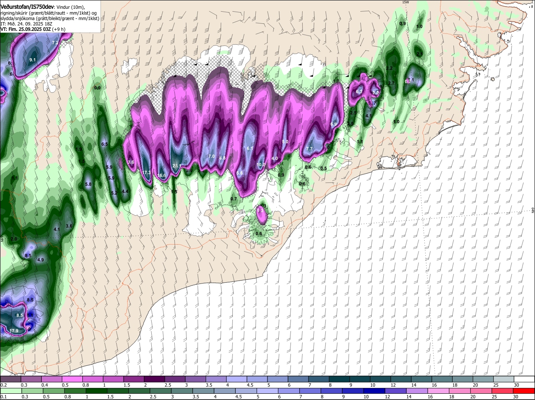Click the VT: Fim. 25.09.2025 03Z valid time

(x=25, y=29)
